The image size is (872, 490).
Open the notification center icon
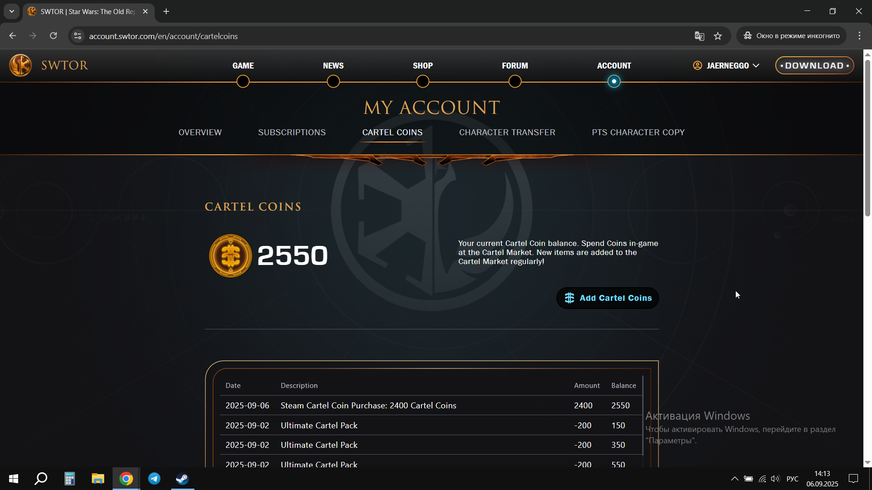[853, 479]
